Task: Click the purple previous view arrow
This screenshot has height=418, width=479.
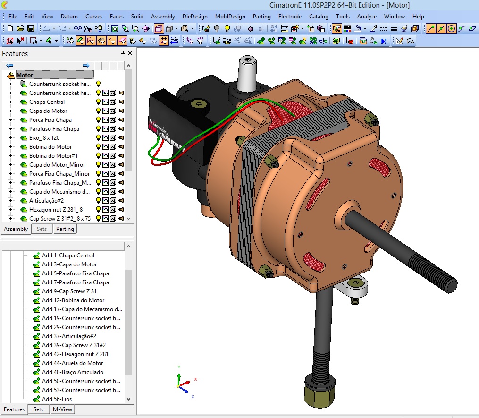Action: pos(251,28)
